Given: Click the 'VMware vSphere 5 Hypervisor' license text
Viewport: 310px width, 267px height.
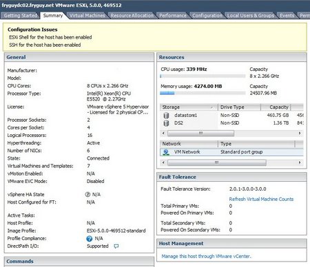Looking at the screenshot, I should click(118, 107).
